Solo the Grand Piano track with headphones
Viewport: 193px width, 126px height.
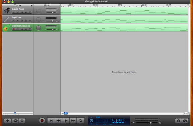22,12
